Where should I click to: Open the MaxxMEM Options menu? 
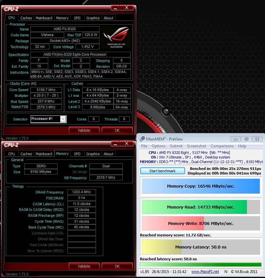[x=159, y=146]
